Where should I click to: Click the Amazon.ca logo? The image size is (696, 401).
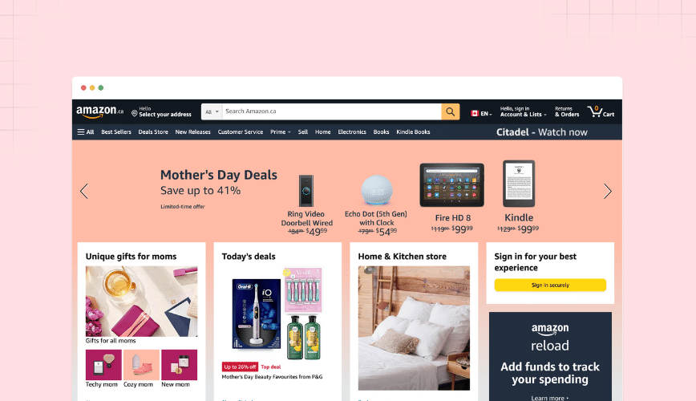[100, 112]
